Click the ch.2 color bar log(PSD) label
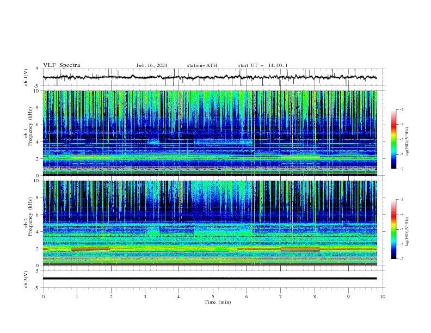The width and height of the screenshot is (431, 333). [408, 231]
